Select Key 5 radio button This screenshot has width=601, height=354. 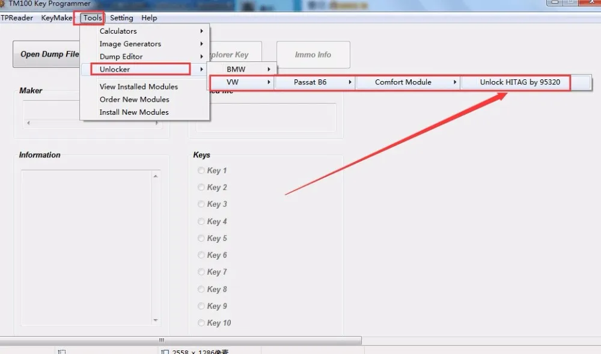click(201, 238)
